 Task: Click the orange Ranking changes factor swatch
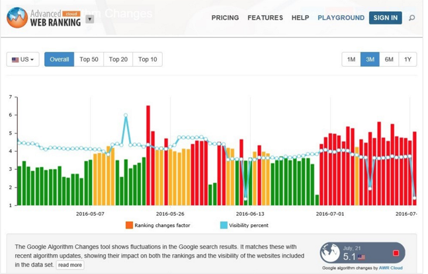coord(129,225)
